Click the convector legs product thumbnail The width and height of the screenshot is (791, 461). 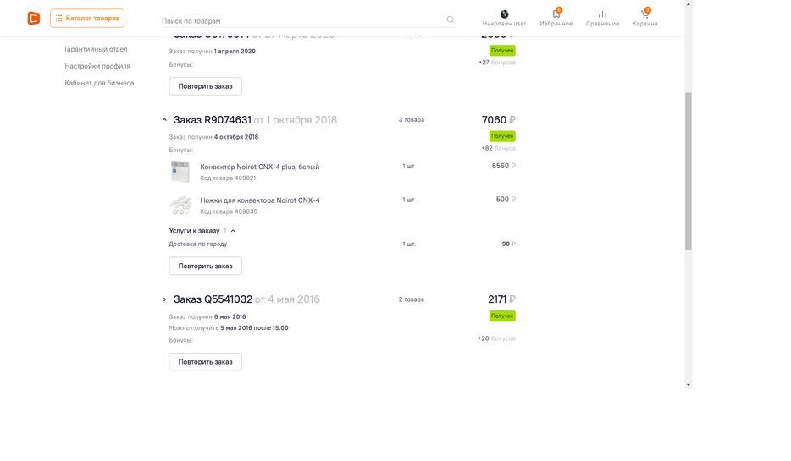[180, 206]
